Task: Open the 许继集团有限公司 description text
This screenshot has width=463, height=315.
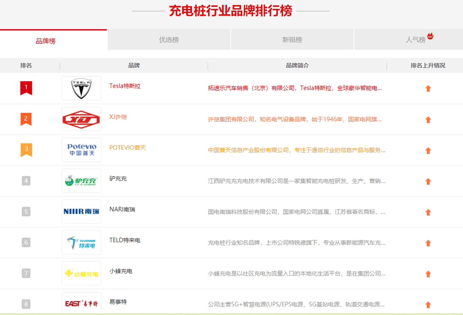Action: [295, 119]
